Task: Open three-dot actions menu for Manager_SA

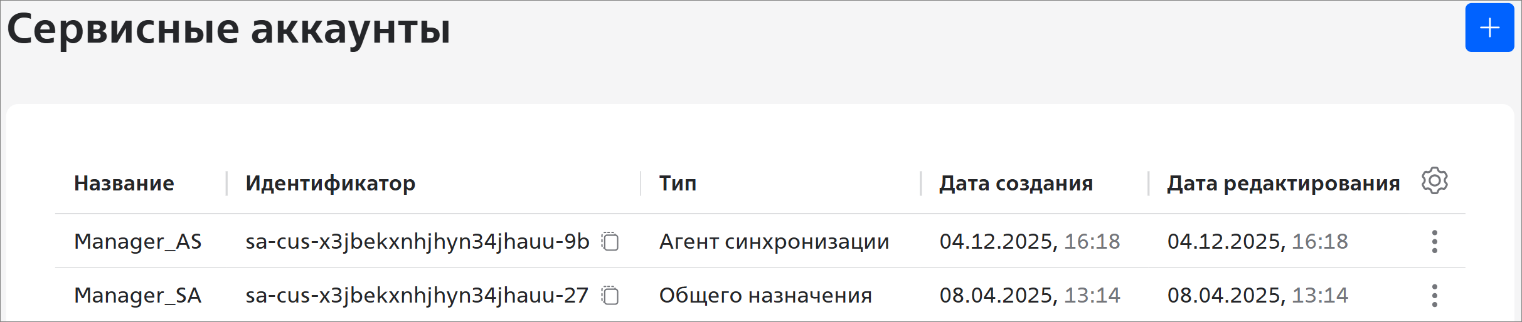Action: [1434, 295]
